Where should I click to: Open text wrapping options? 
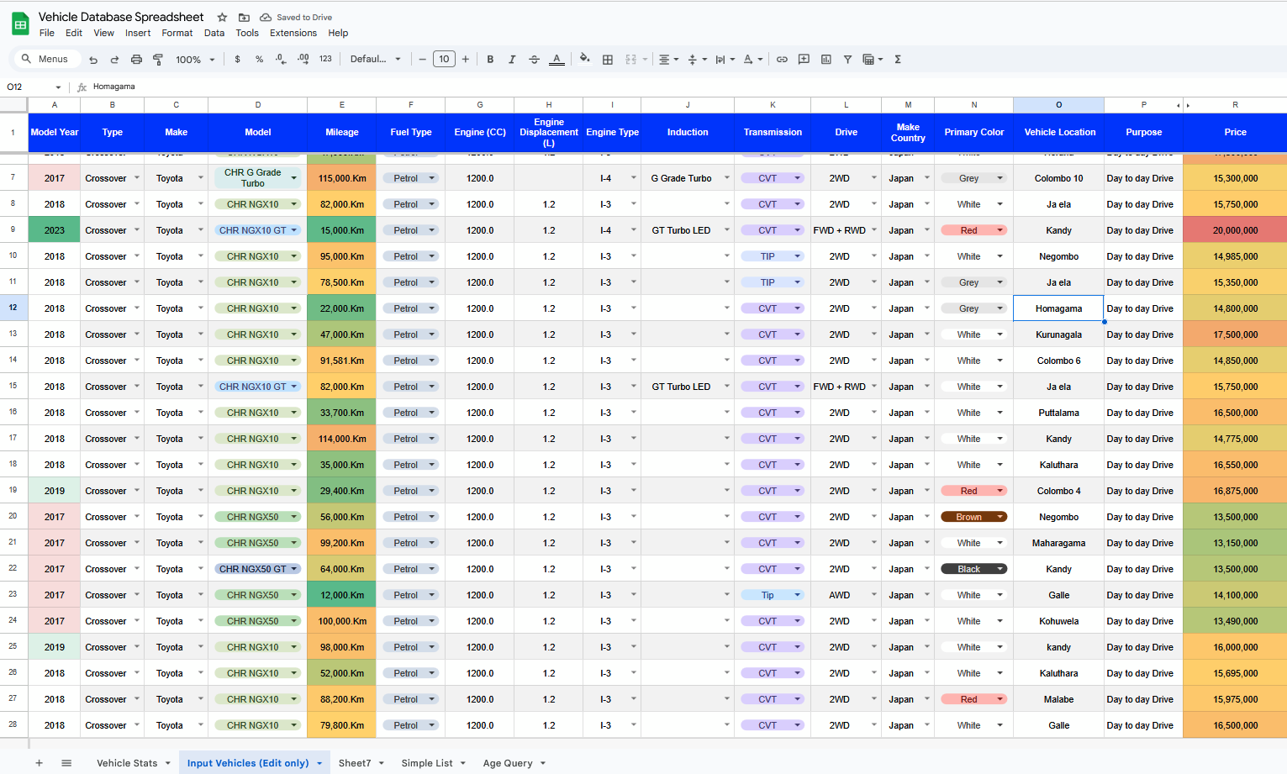tap(725, 60)
